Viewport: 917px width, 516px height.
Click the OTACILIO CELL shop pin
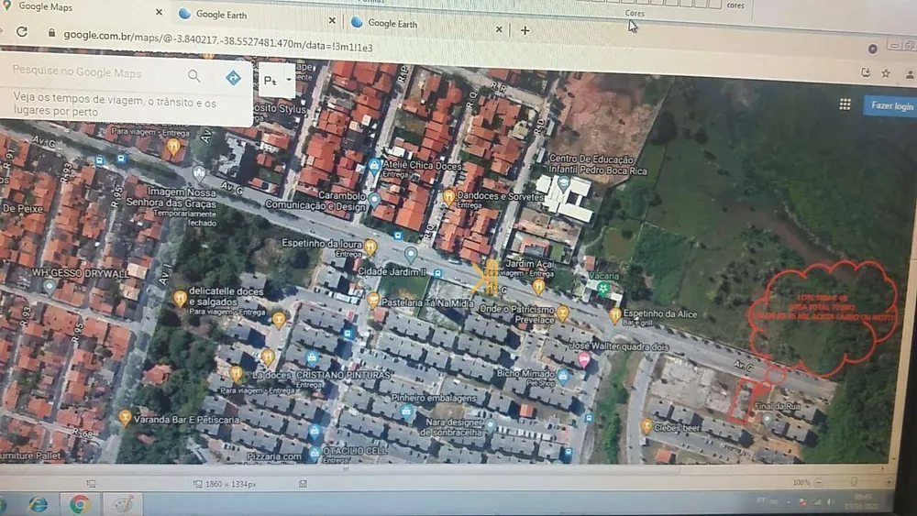tap(315, 453)
